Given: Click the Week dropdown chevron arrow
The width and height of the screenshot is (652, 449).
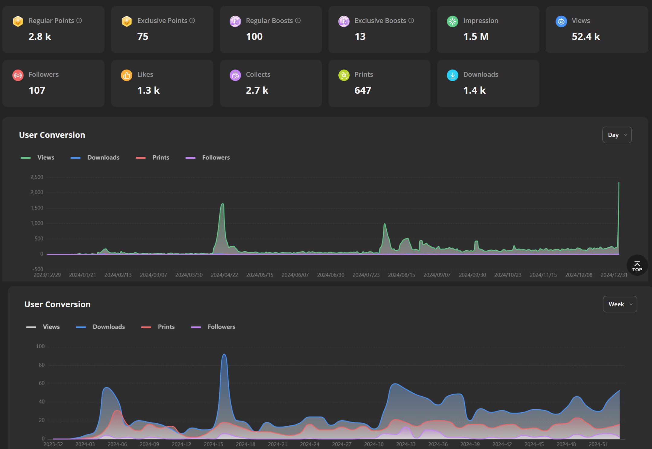Looking at the screenshot, I should coord(631,304).
